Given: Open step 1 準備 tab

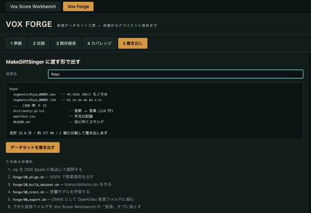Looking at the screenshot, I should coord(16,43).
